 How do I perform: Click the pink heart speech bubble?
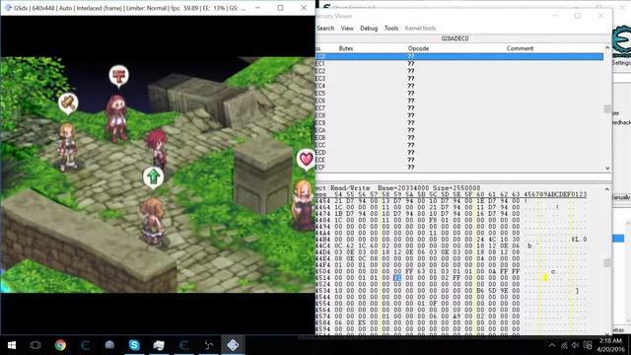[x=306, y=160]
